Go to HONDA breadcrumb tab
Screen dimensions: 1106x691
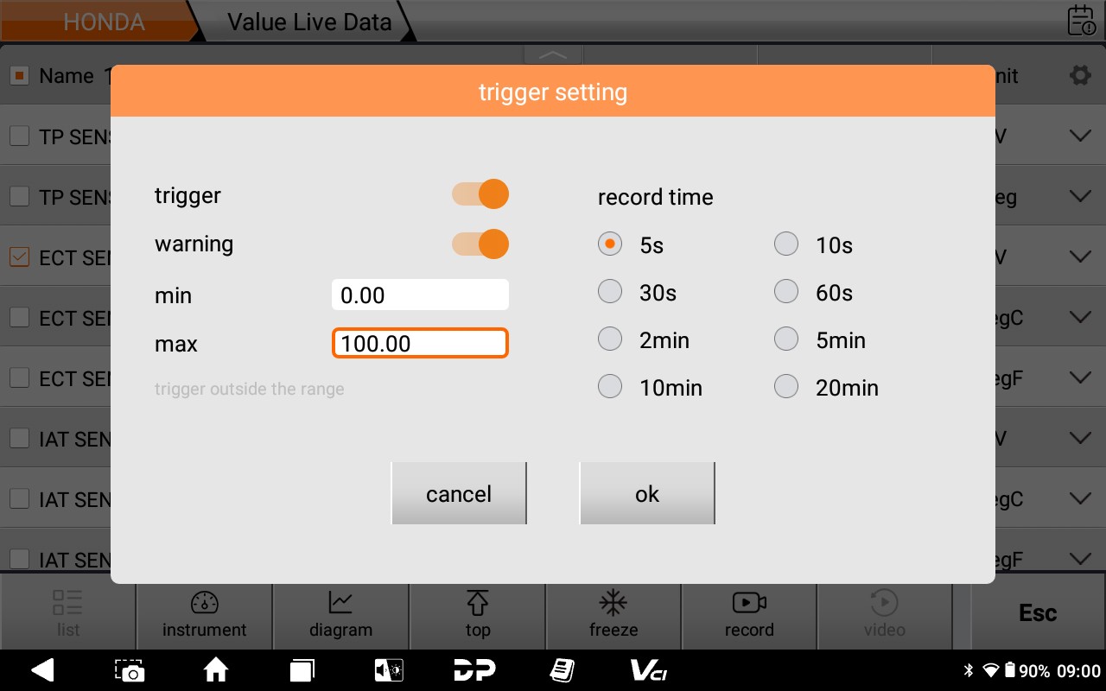click(102, 22)
